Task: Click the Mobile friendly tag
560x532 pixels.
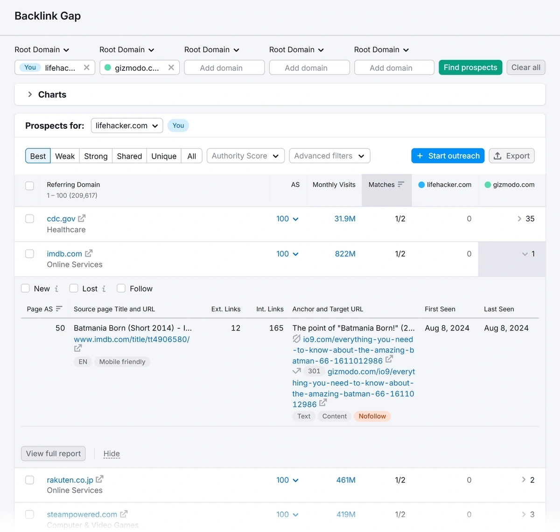Action: coord(122,362)
